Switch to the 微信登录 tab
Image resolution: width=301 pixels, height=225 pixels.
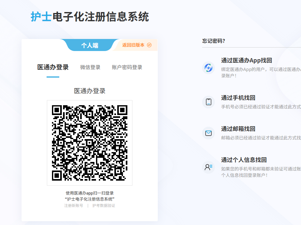[90, 67]
